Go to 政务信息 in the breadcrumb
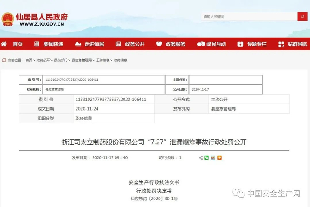 [x=120, y=60]
